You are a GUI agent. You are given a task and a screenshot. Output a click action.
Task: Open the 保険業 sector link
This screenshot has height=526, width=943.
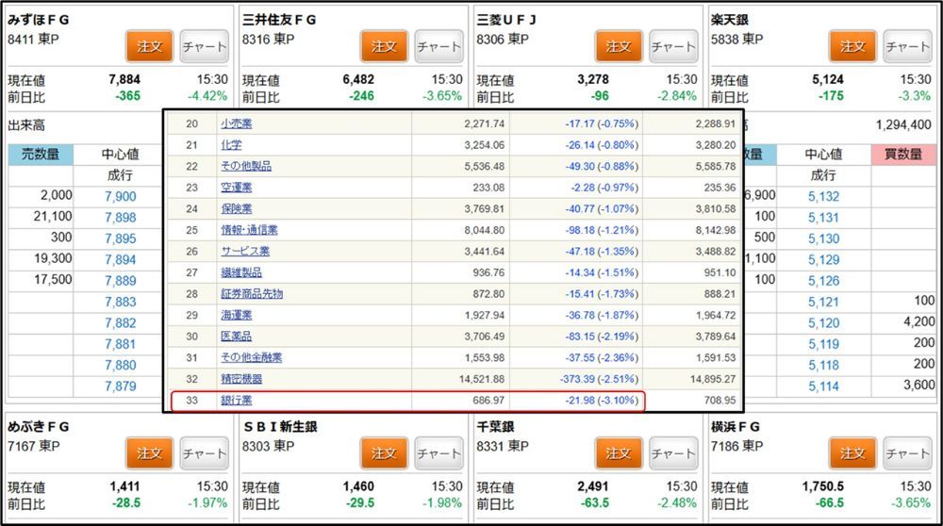click(x=237, y=208)
